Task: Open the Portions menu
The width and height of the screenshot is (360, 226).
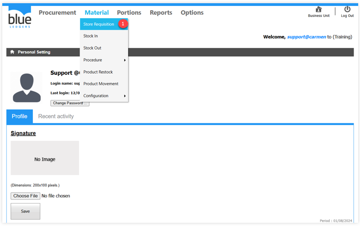Action: [x=129, y=13]
